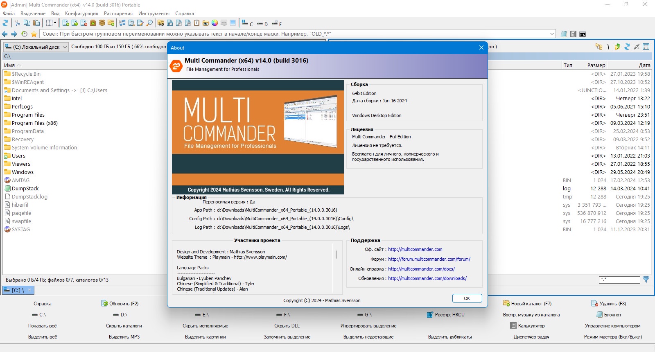This screenshot has width=655, height=352.
Task: Open the Выделение menu
Action: (33, 14)
